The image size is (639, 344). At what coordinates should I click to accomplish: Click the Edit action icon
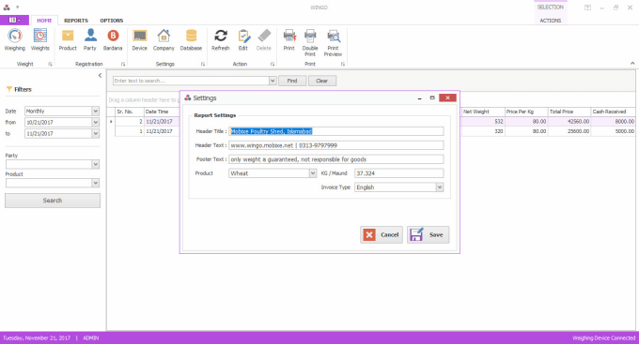[243, 40]
